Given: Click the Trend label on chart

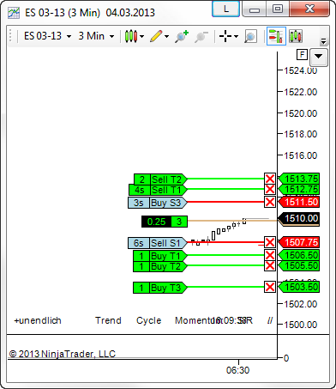Looking at the screenshot, I should pos(108,320).
